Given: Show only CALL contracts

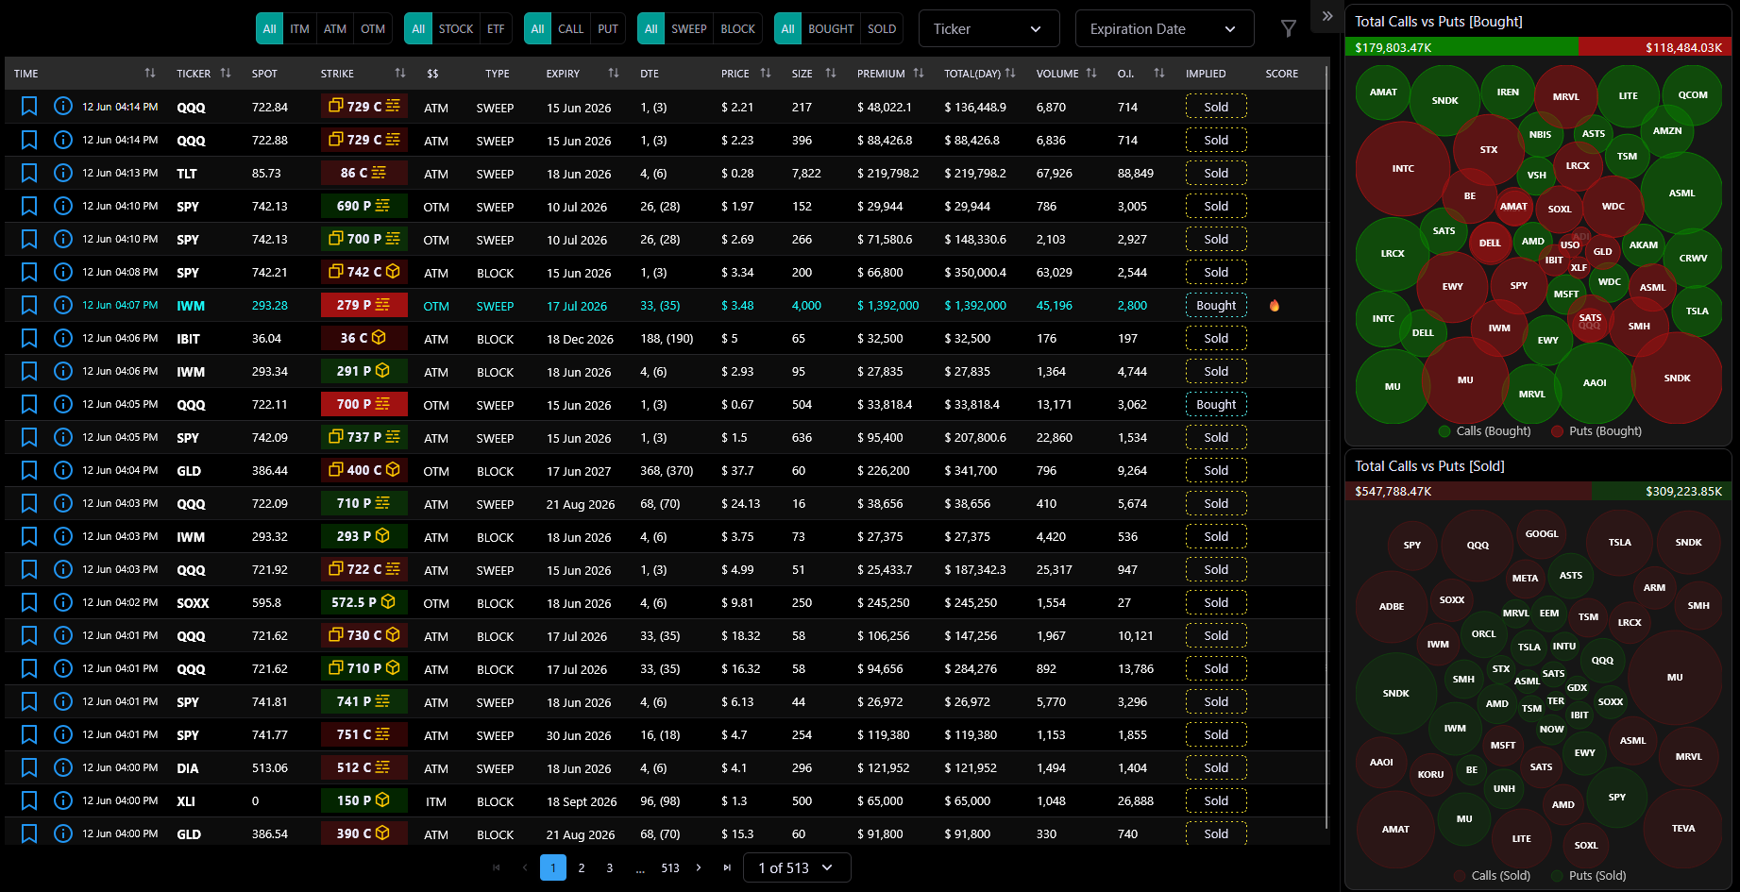Looking at the screenshot, I should tap(570, 28).
